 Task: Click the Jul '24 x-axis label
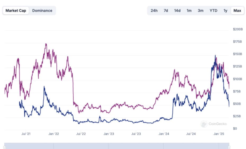click(191, 134)
